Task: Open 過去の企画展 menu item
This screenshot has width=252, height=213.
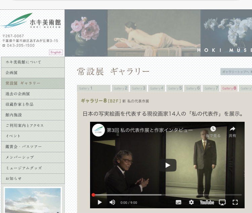Action: click(x=33, y=94)
